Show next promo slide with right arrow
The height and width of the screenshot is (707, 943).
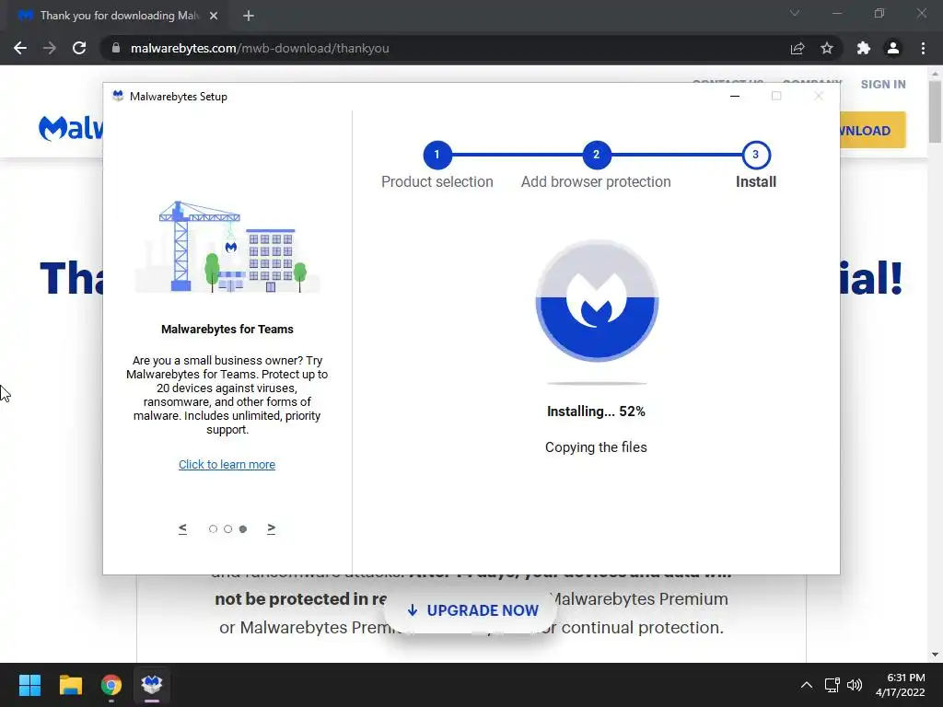[272, 528]
